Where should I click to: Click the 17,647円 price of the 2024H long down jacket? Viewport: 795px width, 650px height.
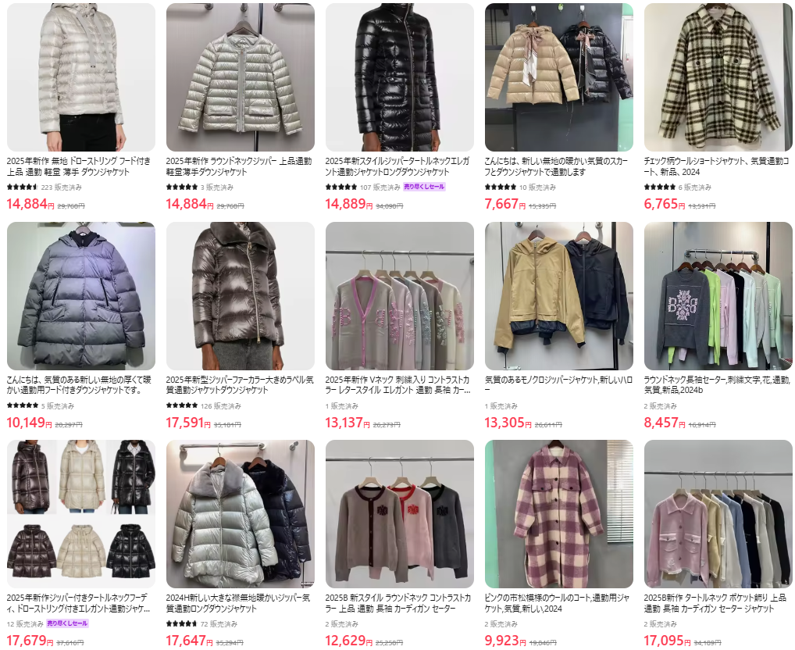[x=190, y=641]
